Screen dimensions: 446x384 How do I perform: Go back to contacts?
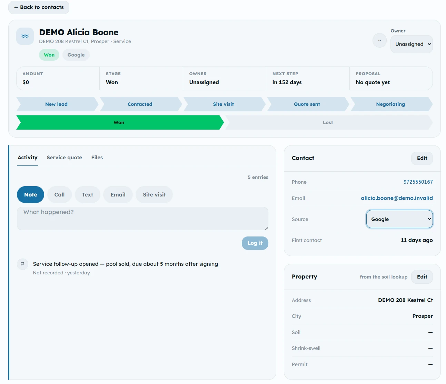tap(39, 7)
